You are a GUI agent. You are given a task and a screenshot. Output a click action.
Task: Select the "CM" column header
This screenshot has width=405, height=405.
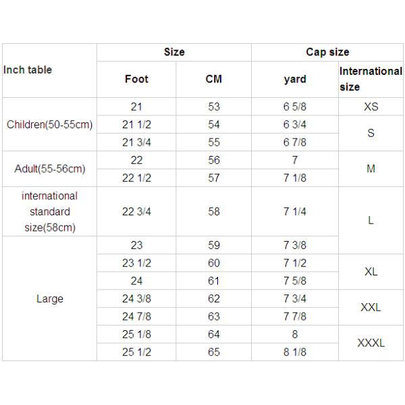tap(213, 79)
